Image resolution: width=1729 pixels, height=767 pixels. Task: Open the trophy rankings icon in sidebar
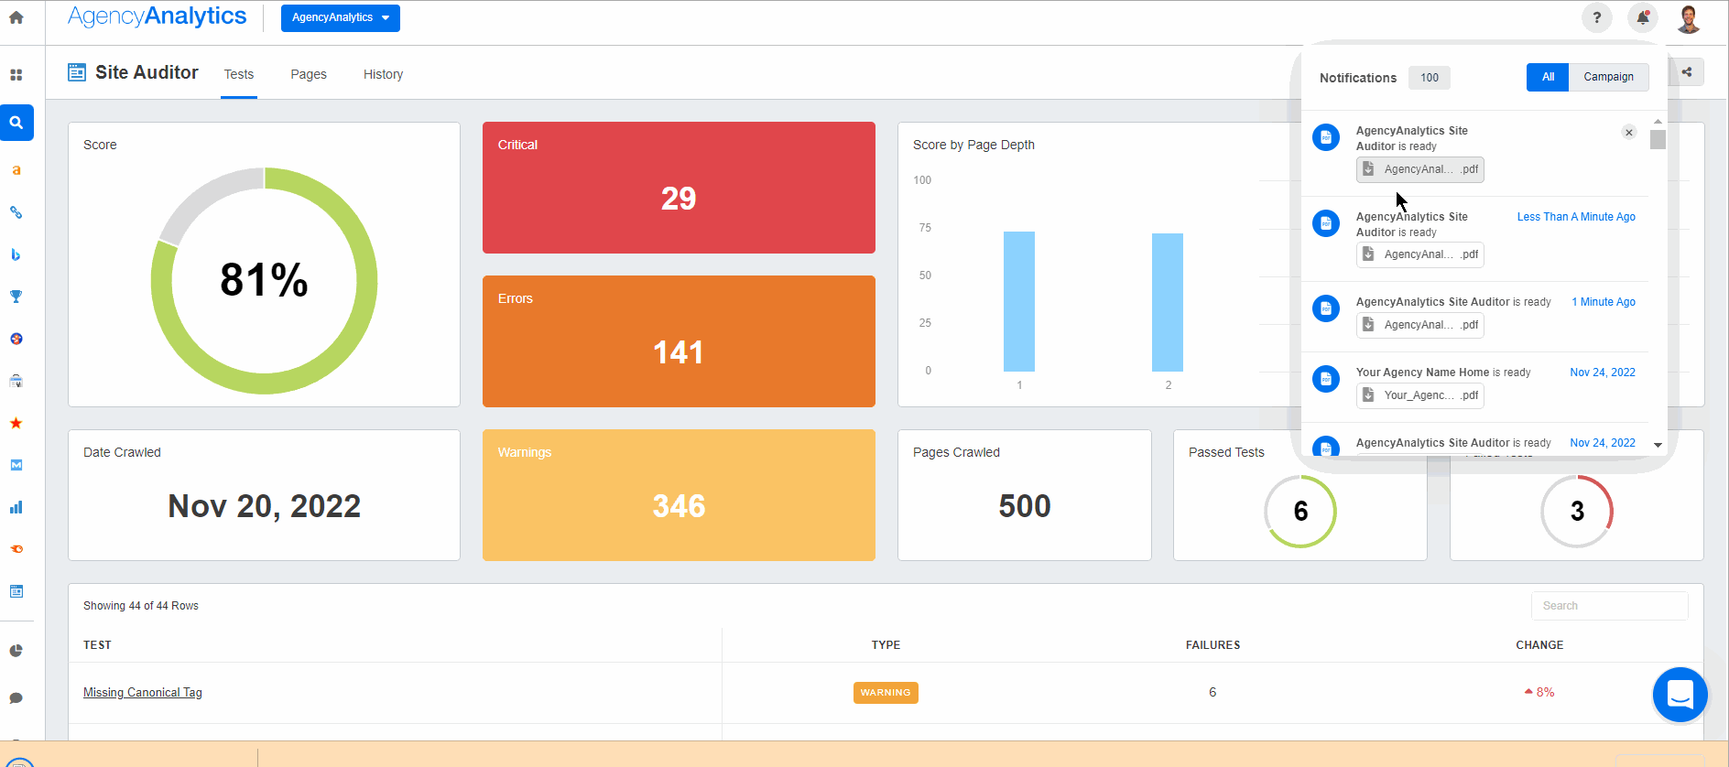(16, 297)
